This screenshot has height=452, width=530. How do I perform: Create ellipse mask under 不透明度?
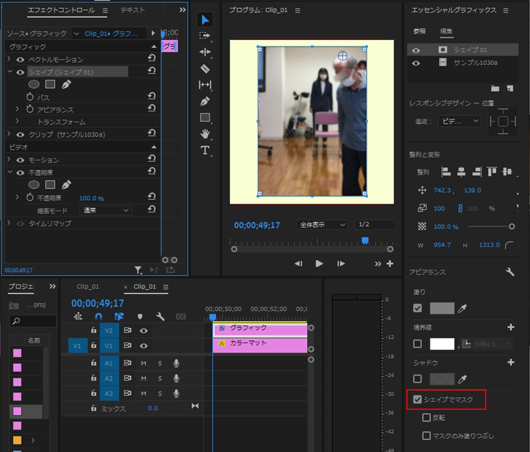(34, 185)
